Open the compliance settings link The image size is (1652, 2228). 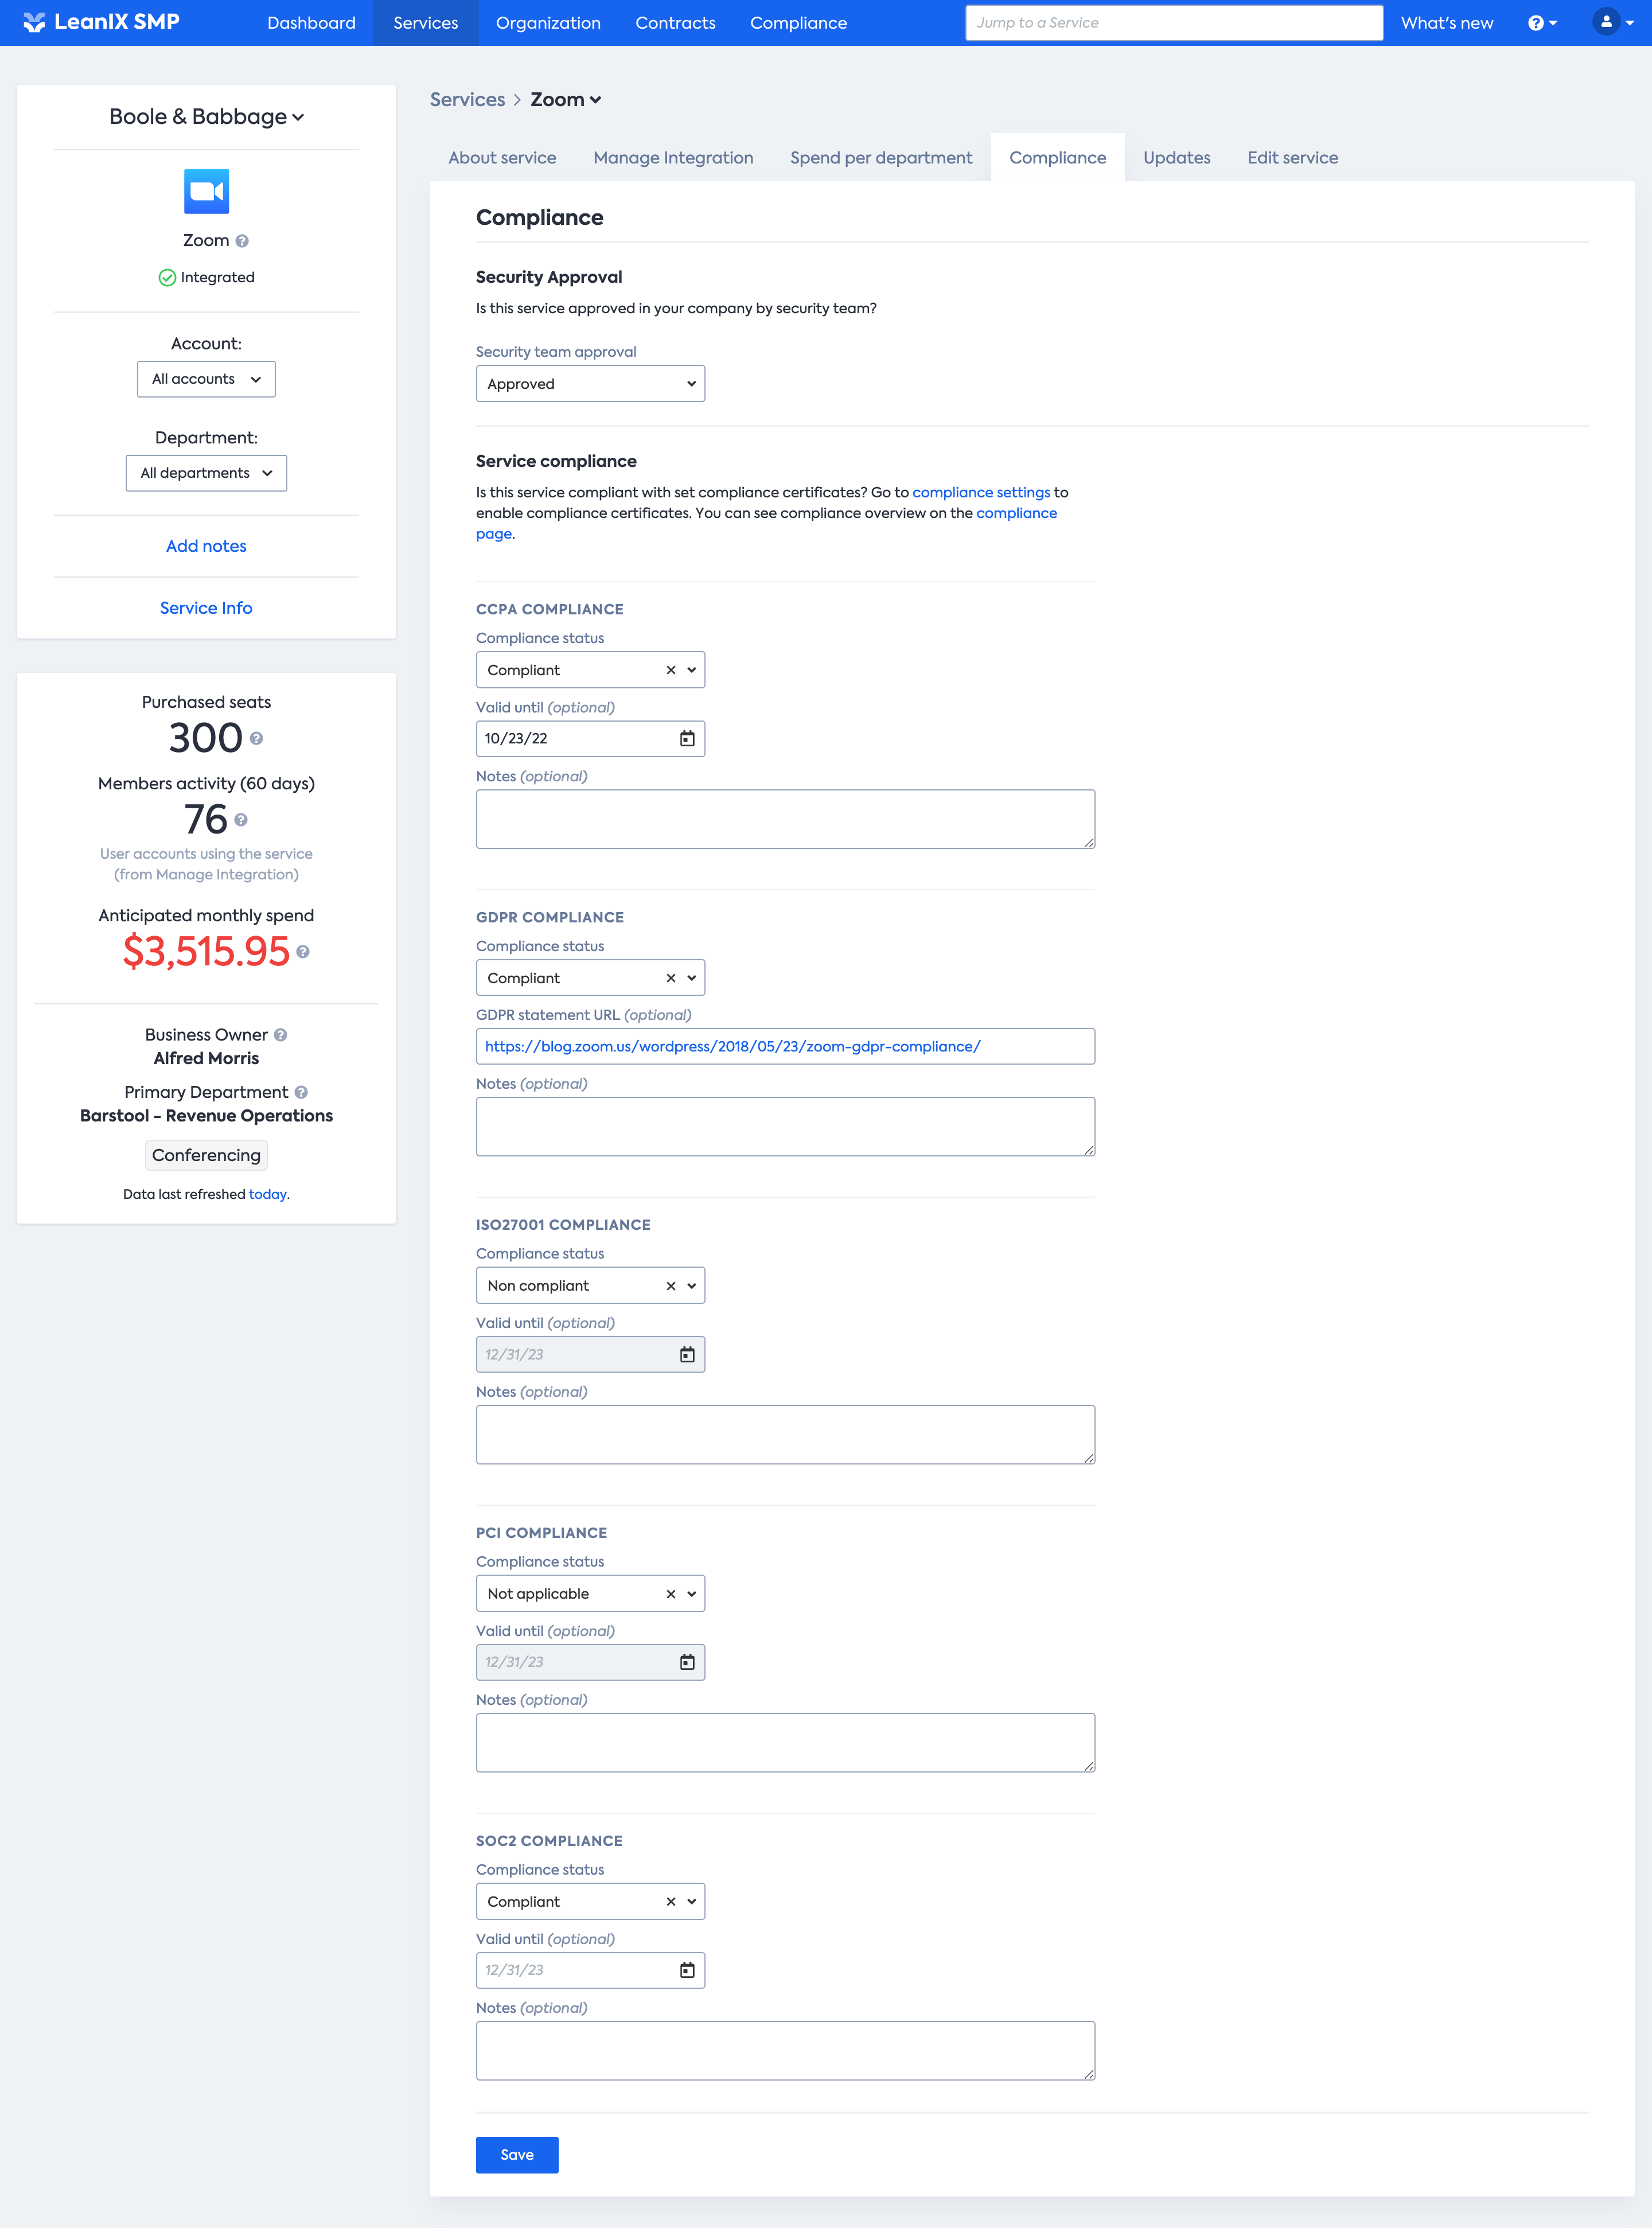point(980,493)
